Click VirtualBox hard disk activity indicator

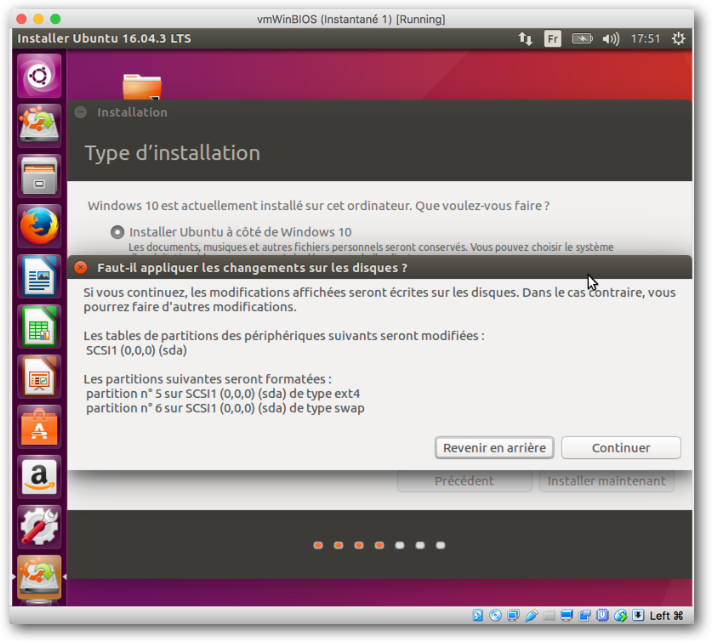(x=478, y=615)
